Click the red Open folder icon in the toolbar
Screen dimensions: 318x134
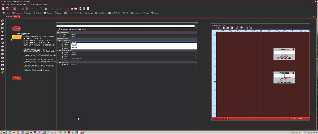click(x=7, y=9)
